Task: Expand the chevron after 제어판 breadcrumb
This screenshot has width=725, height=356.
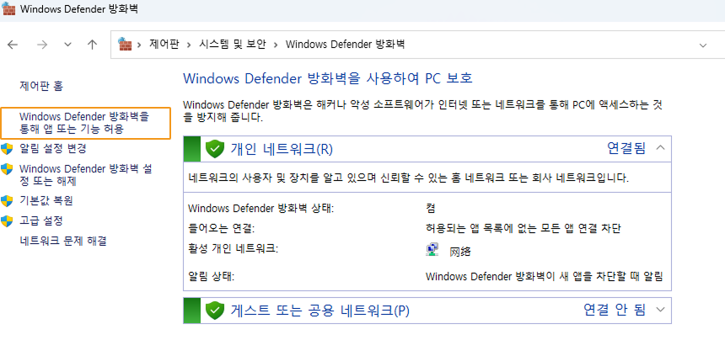Action: tap(189, 45)
